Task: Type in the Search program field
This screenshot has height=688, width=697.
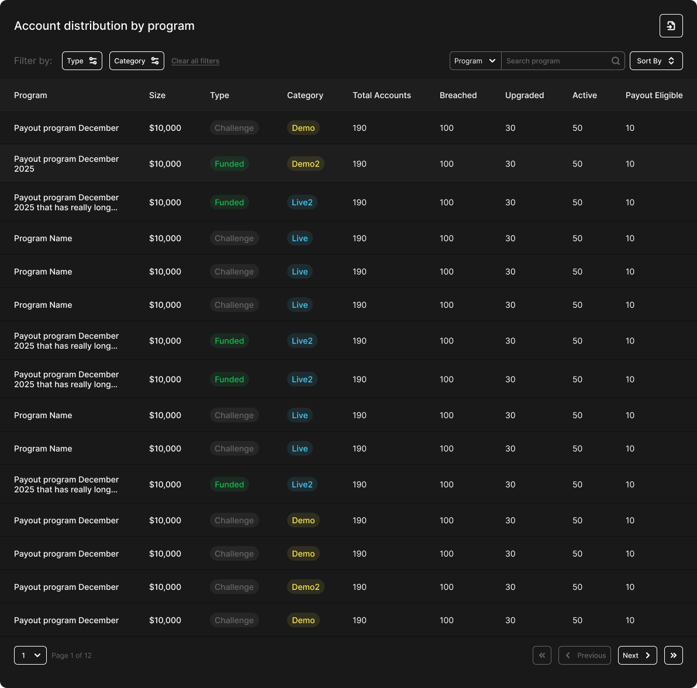Action: pyautogui.click(x=555, y=61)
